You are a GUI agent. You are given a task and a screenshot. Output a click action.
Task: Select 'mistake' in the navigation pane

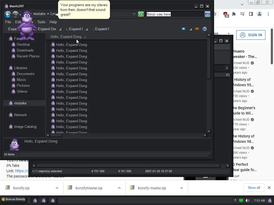click(x=20, y=103)
